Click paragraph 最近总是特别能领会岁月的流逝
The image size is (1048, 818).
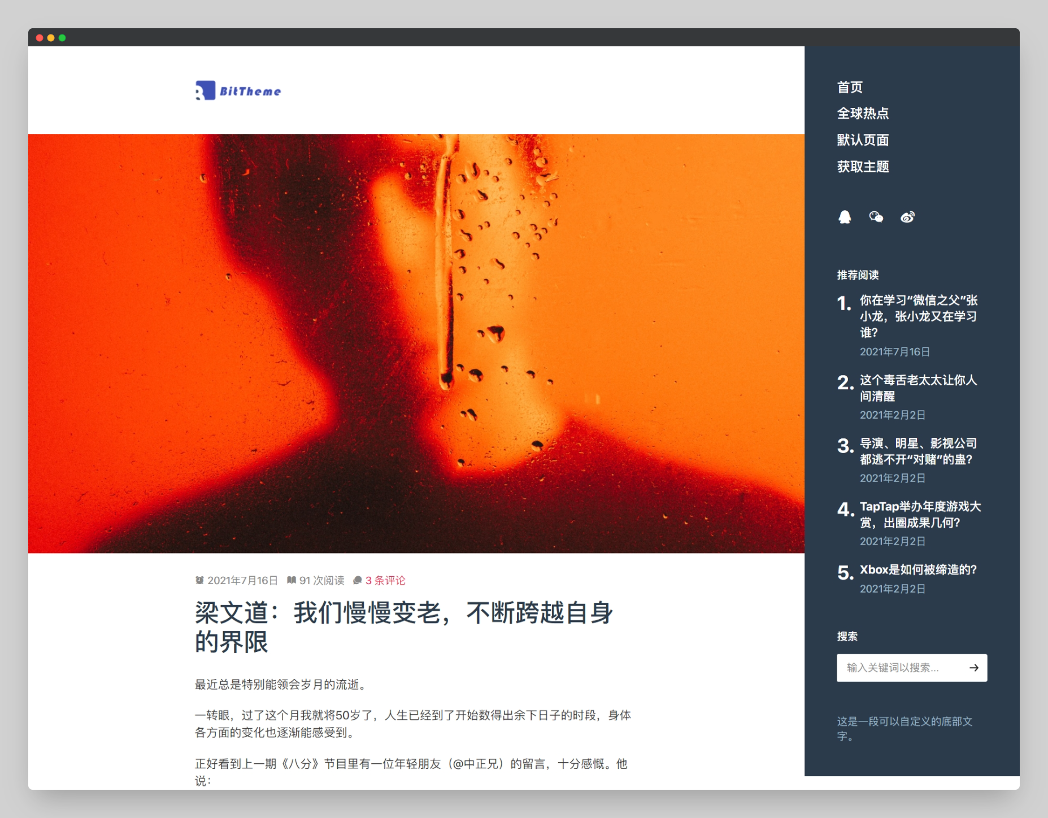click(282, 685)
